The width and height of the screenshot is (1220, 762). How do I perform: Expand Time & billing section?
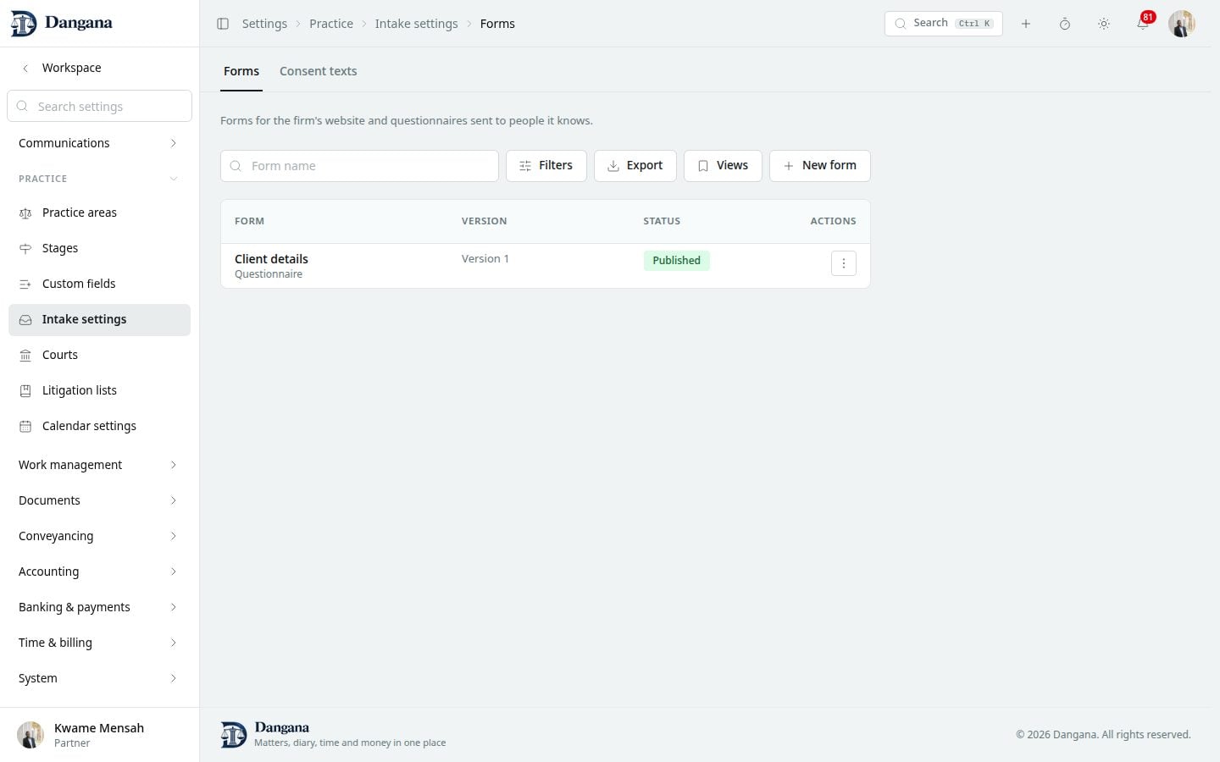99,643
